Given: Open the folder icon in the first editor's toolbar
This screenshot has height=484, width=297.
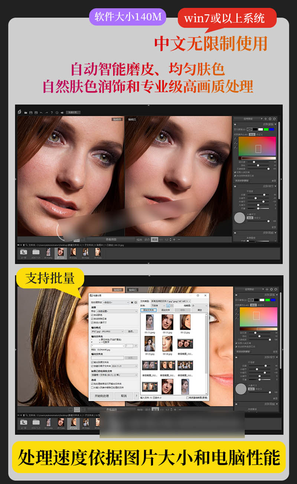Looking at the screenshot, I should pos(26,113).
